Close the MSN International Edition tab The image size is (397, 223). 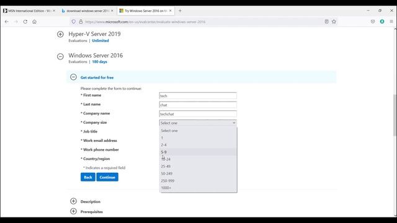[x=54, y=11]
